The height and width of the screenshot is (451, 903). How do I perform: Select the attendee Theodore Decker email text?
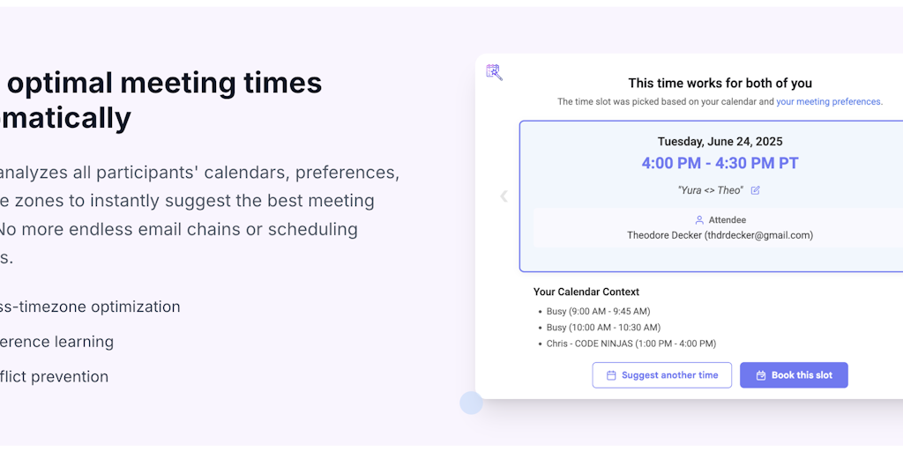(x=720, y=234)
